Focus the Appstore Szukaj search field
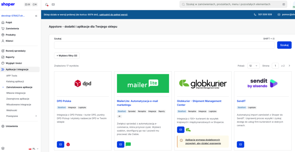The height and width of the screenshot is (152, 295). (x=164, y=45)
